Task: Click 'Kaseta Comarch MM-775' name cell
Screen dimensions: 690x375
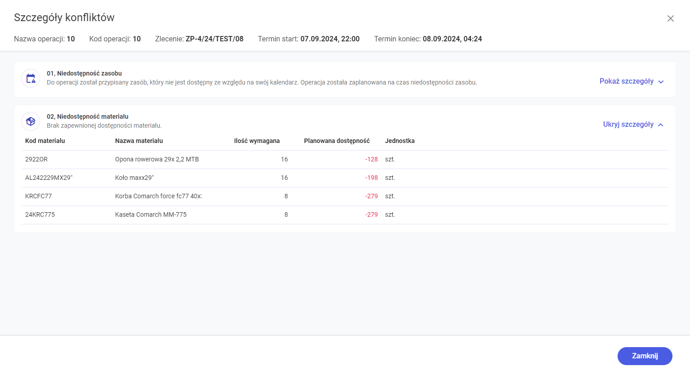Action: click(x=151, y=214)
